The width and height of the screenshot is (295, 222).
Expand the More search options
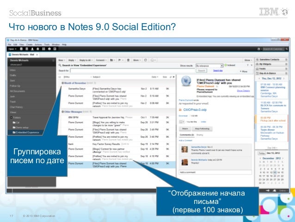click(x=244, y=71)
